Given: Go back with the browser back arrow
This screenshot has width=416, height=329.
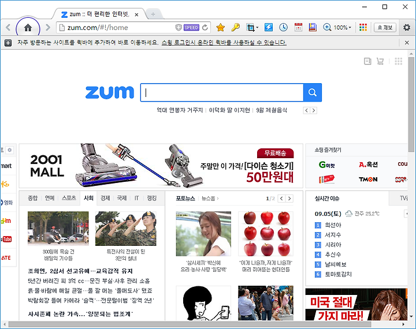Looking at the screenshot, I should 8,28.
